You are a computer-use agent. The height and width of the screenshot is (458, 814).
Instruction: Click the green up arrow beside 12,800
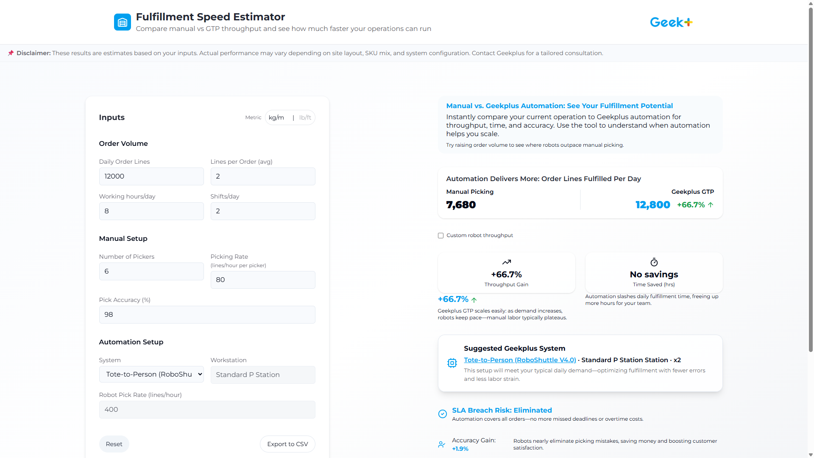(x=711, y=205)
